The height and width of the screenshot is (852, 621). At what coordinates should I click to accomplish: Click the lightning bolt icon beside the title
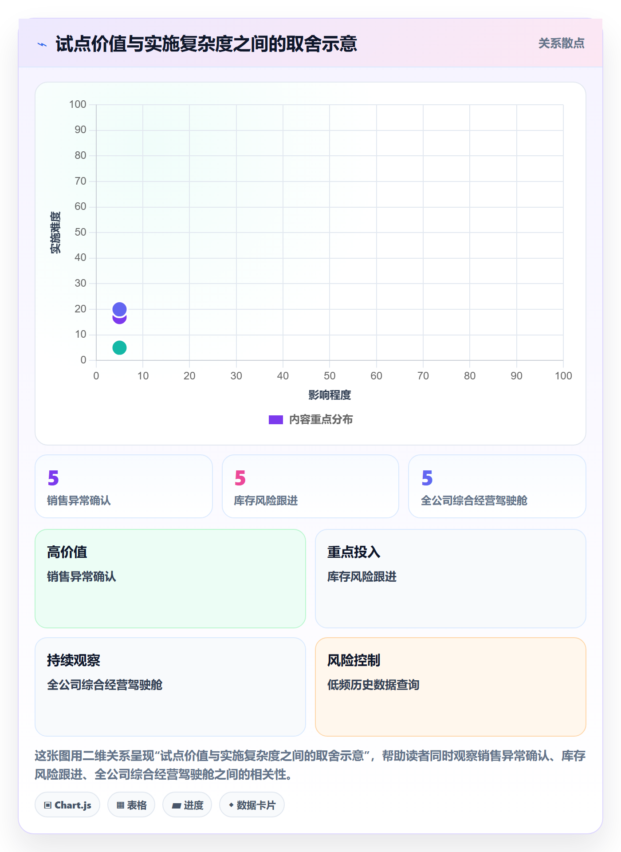tap(42, 44)
